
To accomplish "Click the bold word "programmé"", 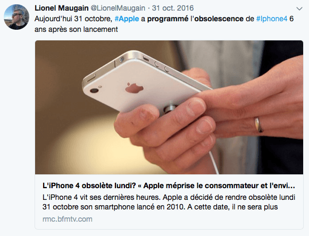I will [168, 19].
